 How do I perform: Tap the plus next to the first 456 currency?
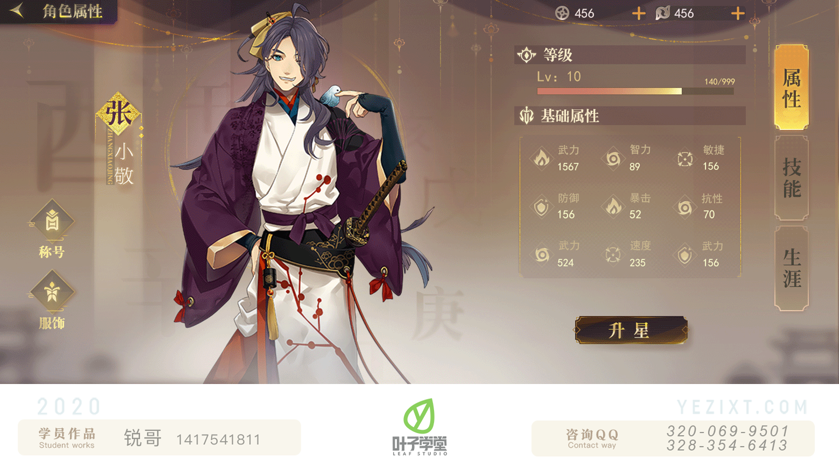(638, 13)
